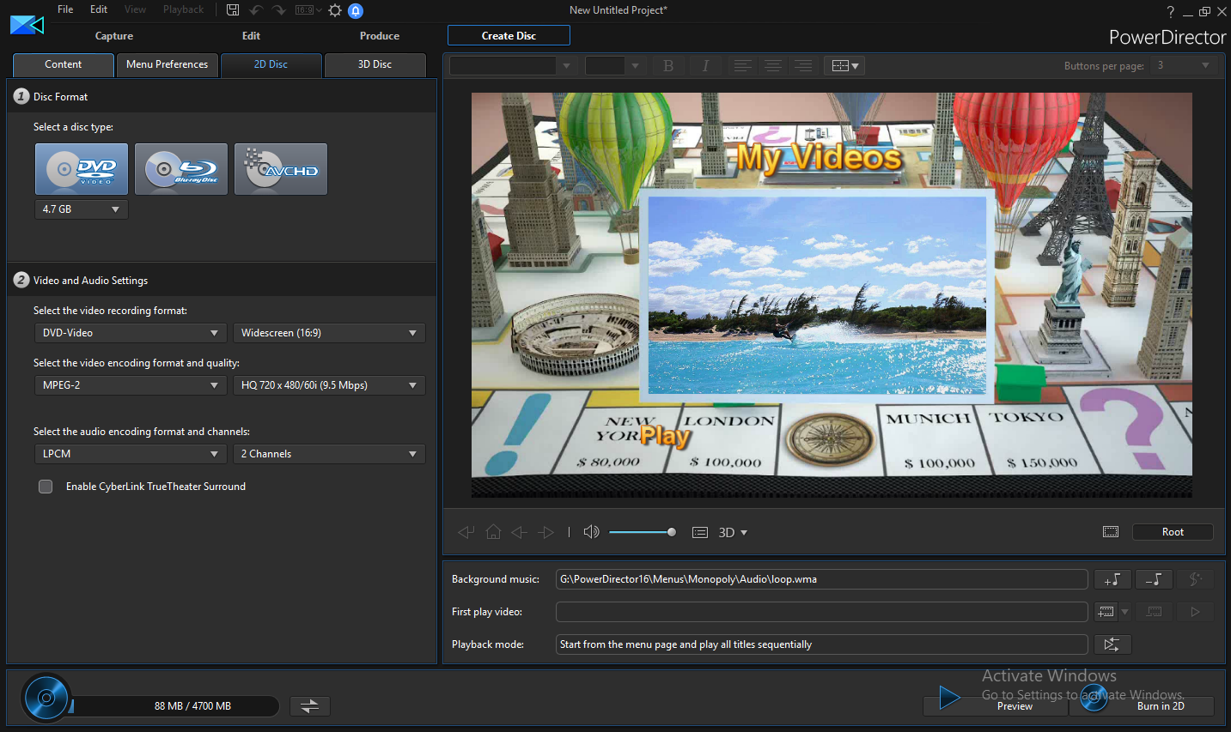The height and width of the screenshot is (732, 1231).
Task: Select the Blu-ray Disc type
Action: [x=181, y=169]
